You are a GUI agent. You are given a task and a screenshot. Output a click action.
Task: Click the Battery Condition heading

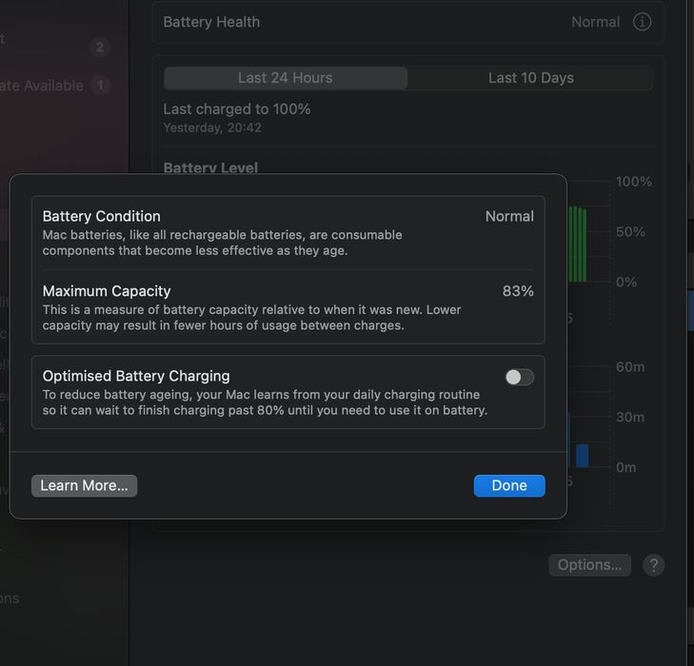(x=101, y=216)
